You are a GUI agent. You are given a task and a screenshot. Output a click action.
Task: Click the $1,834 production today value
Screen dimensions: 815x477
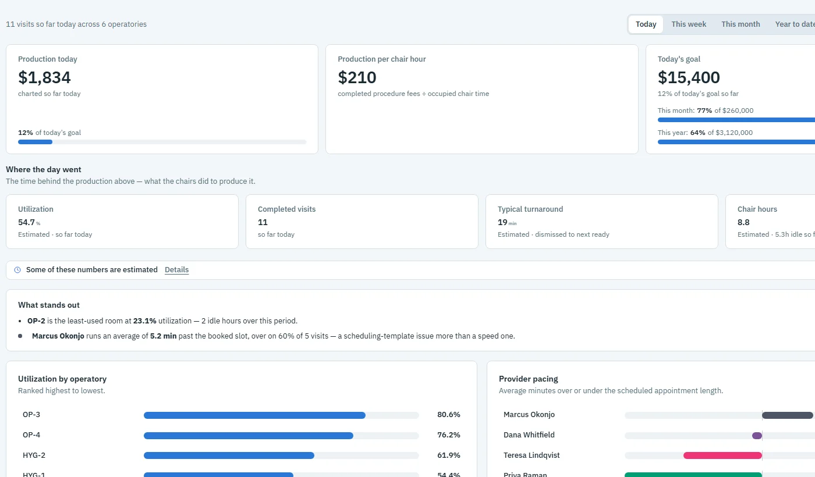pyautogui.click(x=44, y=77)
